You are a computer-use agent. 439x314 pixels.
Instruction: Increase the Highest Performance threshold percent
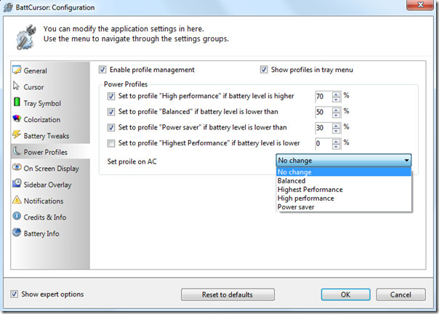coord(336,141)
